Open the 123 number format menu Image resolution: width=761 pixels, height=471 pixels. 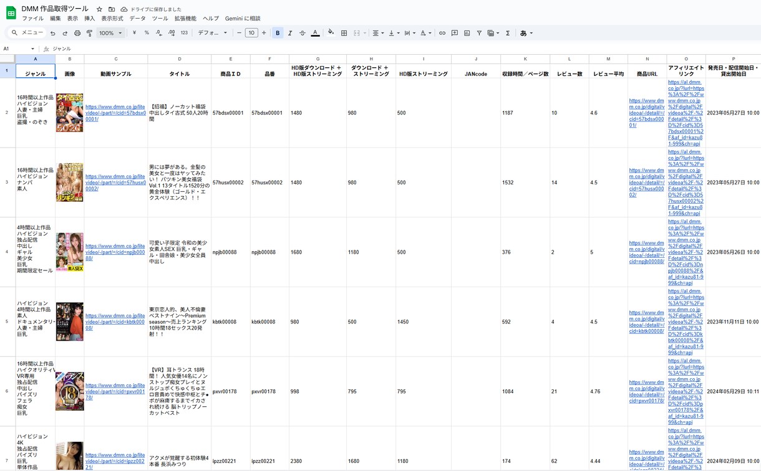pos(184,33)
